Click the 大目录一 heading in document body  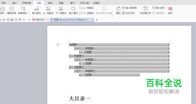[x=80, y=99]
